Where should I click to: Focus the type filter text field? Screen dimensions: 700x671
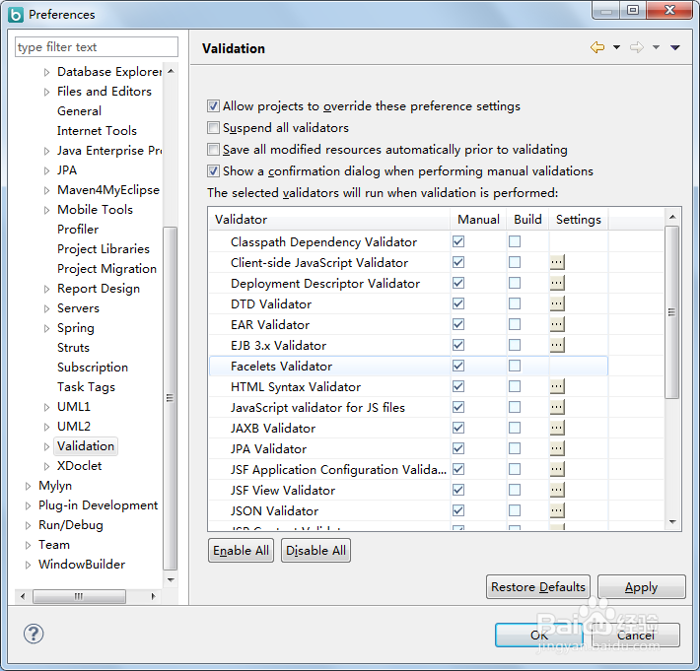click(97, 47)
